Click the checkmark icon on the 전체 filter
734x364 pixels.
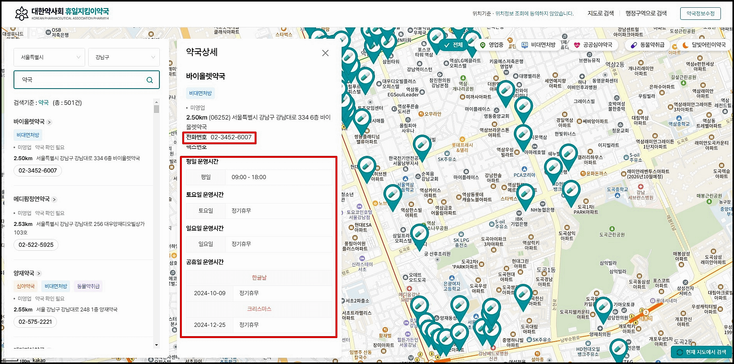pos(447,45)
